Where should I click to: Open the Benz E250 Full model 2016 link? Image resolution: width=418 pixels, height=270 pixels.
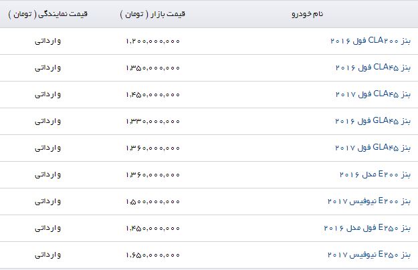(367, 228)
